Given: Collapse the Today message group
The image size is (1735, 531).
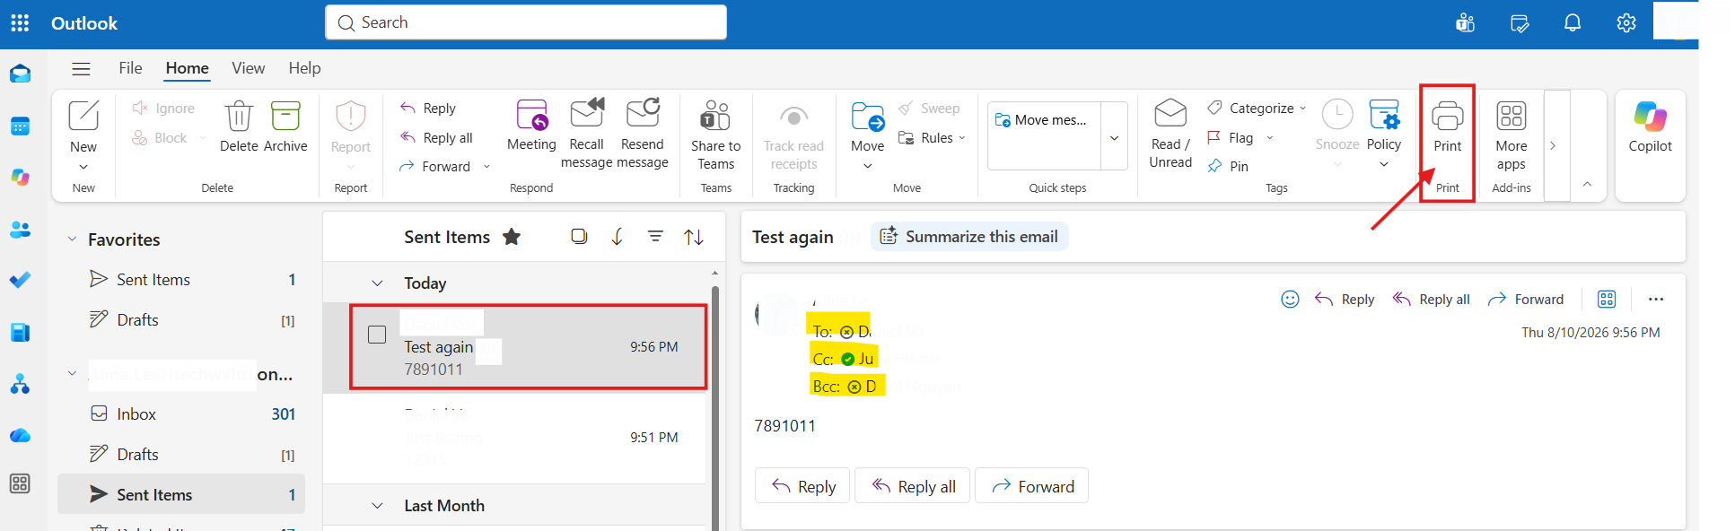Looking at the screenshot, I should pos(378,283).
